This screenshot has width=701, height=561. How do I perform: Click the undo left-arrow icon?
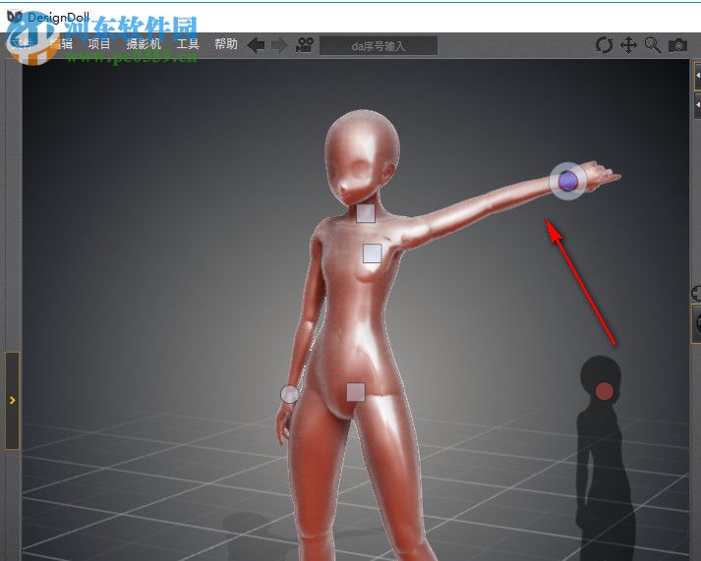coord(257,45)
